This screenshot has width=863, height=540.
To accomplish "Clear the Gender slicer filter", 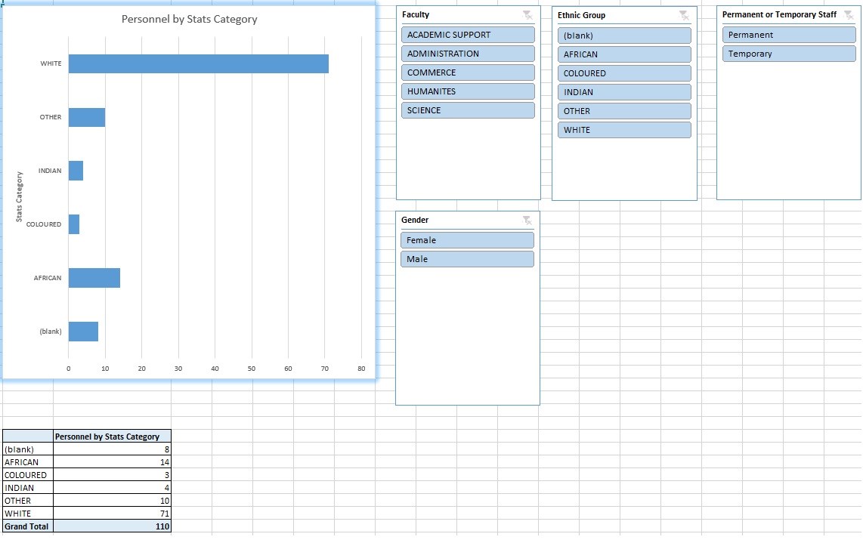I will click(x=526, y=220).
